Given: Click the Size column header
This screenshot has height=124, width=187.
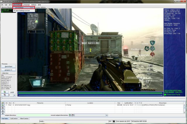Looking at the screenshot, I should (119, 103).
